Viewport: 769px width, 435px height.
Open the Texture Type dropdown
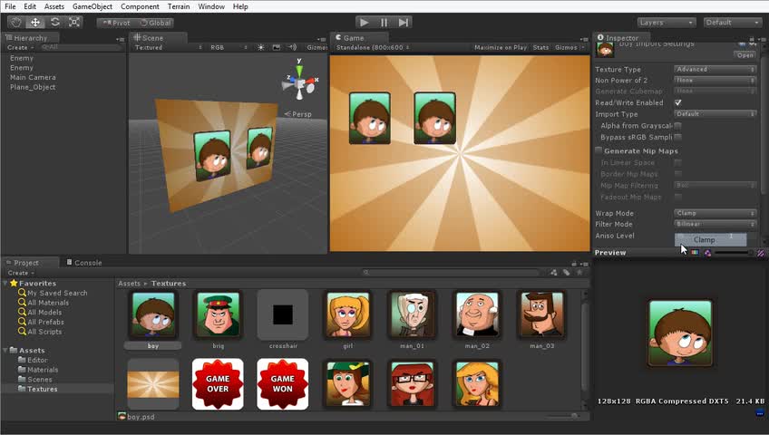tap(715, 69)
